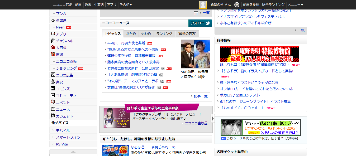
Task: Click ニコニコTOP in the top bar
Action: [x=63, y=4]
